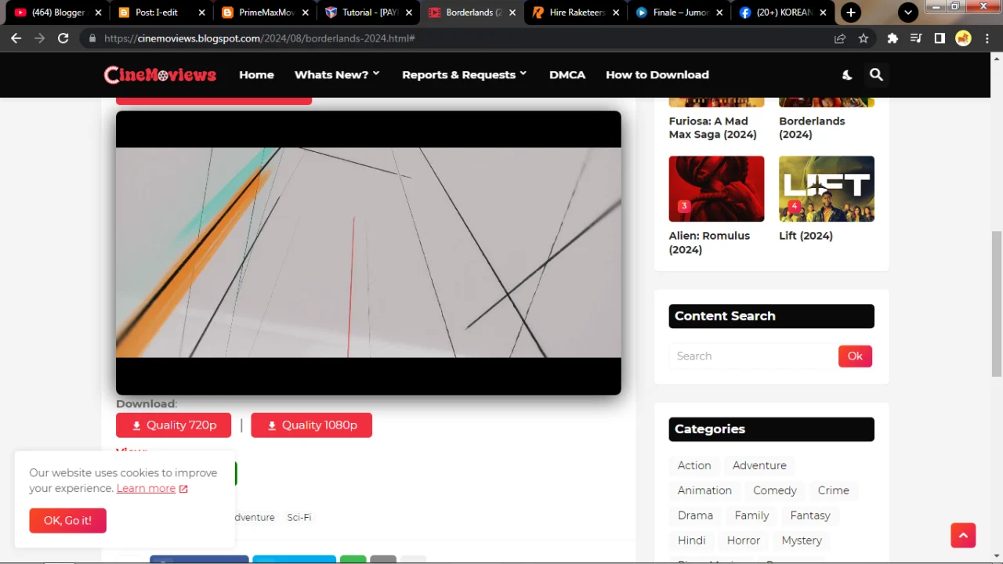The height and width of the screenshot is (564, 1003).
Task: Bookmark this page with the star icon
Action: (864, 38)
